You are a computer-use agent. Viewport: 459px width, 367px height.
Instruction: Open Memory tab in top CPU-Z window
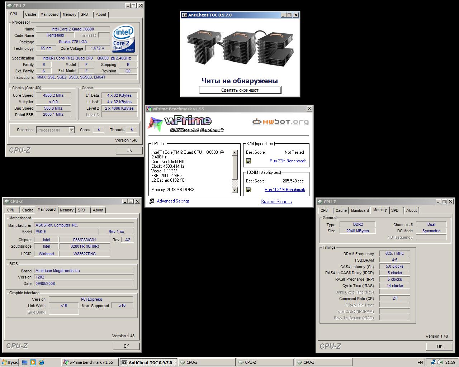pyautogui.click(x=69, y=14)
